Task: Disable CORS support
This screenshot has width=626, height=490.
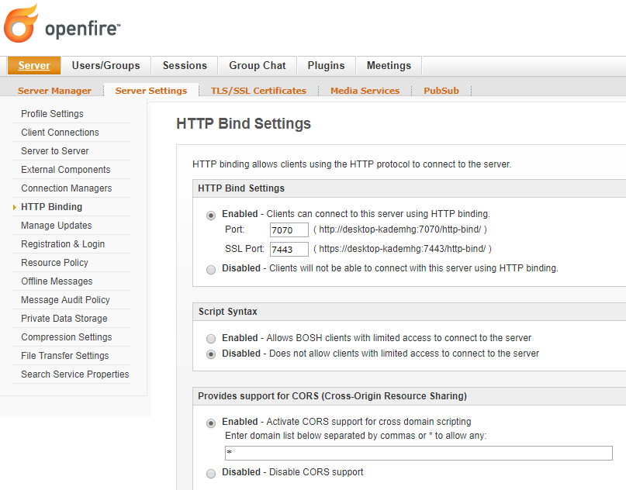Action: coord(210,473)
